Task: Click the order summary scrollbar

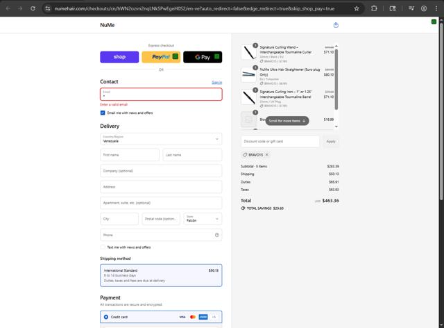Action: [x=336, y=79]
